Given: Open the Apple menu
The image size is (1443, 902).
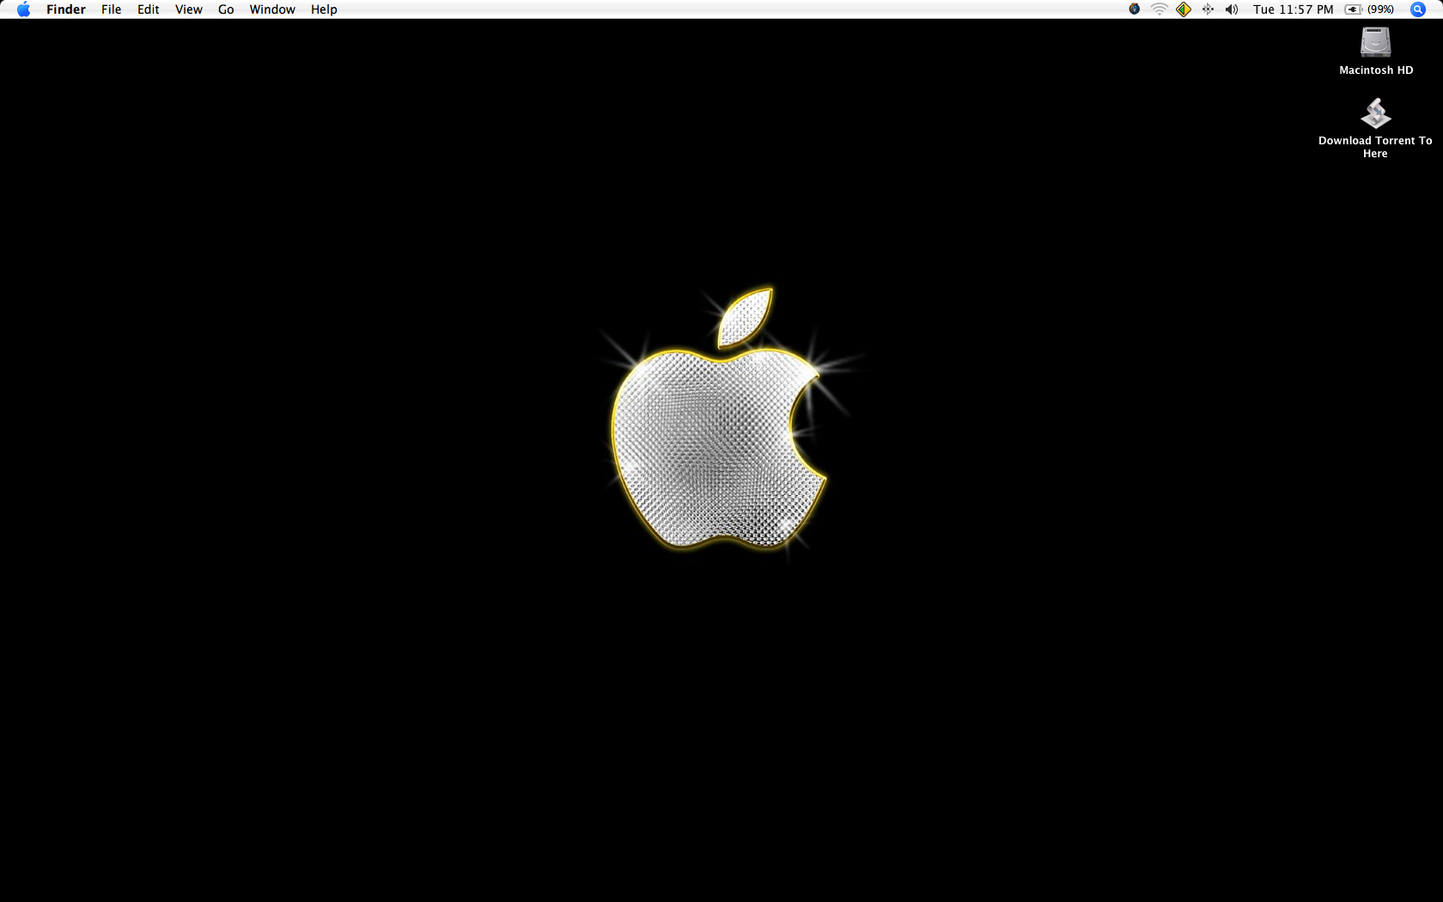Looking at the screenshot, I should click(22, 9).
